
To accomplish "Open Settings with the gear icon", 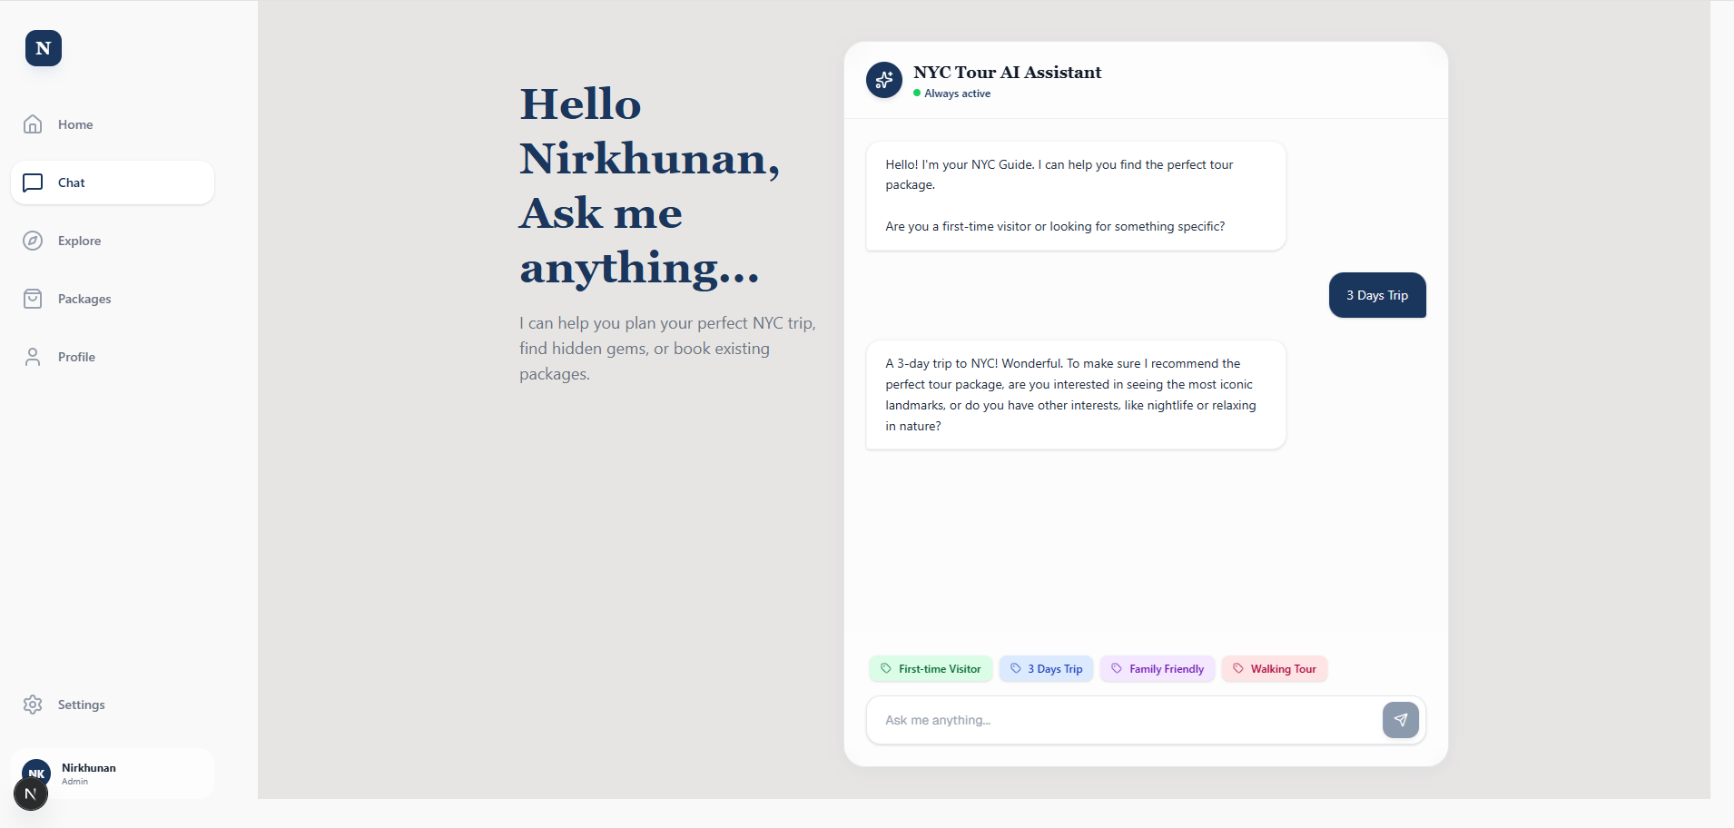I will point(33,705).
